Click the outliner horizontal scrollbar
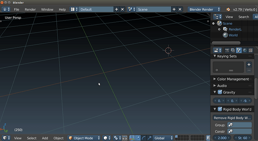This screenshot has width=258, height=141. (x=226, y=43)
